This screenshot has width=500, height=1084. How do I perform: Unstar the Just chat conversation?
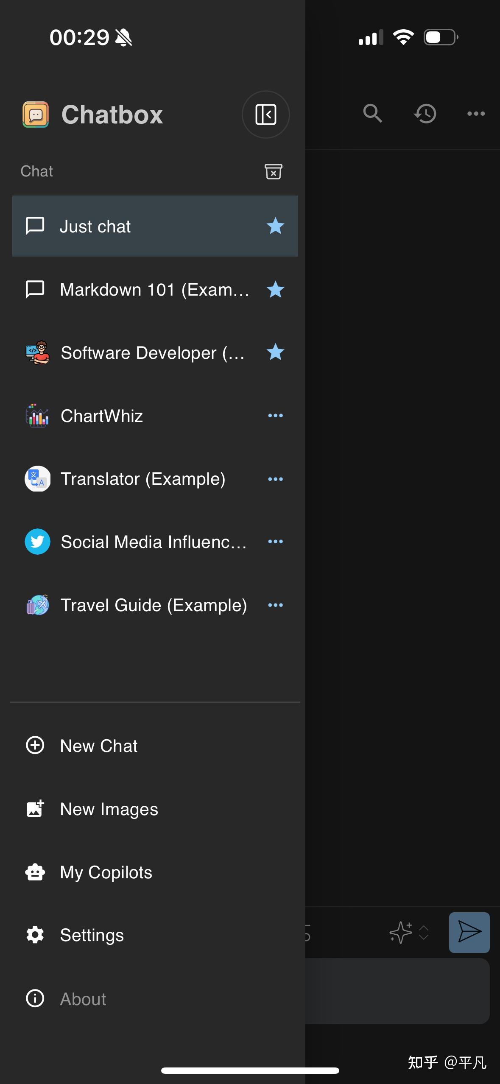pos(275,226)
